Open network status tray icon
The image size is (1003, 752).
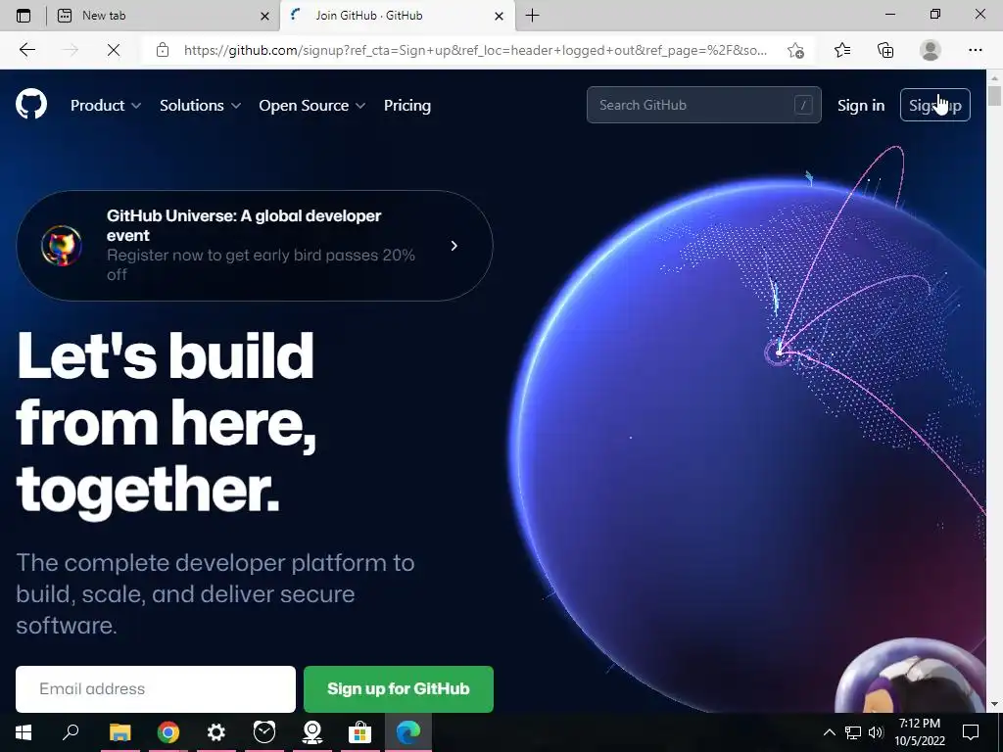(x=853, y=732)
